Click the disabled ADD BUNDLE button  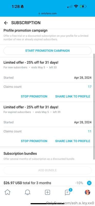(47, 170)
